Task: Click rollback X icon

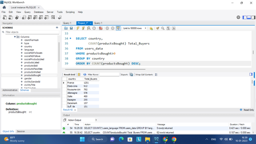Action: tap(113, 28)
